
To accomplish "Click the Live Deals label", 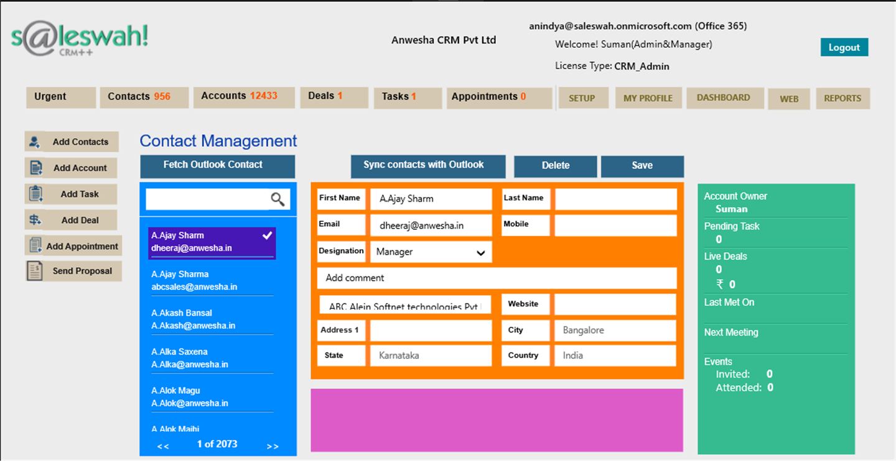I will 726,256.
